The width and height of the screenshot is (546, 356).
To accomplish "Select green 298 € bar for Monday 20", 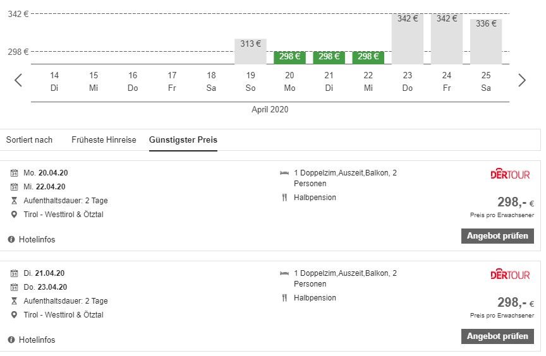I will [289, 57].
